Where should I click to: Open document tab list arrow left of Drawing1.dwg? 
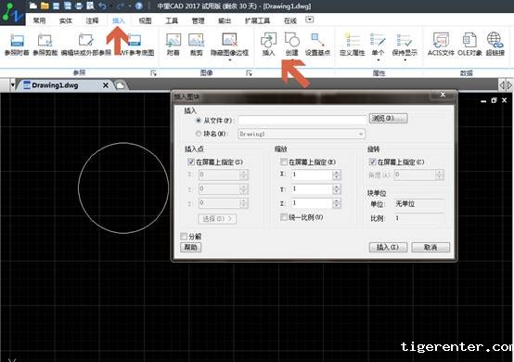pos(12,85)
